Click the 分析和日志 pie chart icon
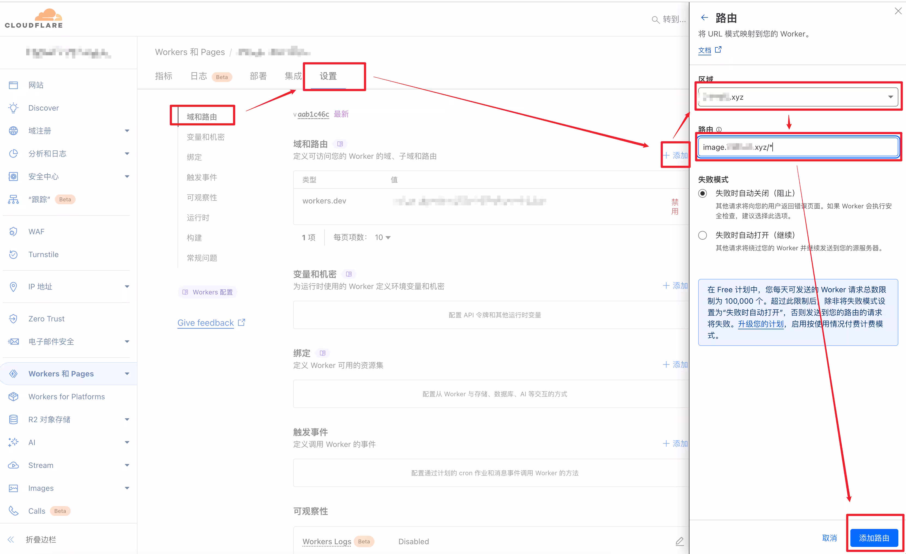 point(13,153)
